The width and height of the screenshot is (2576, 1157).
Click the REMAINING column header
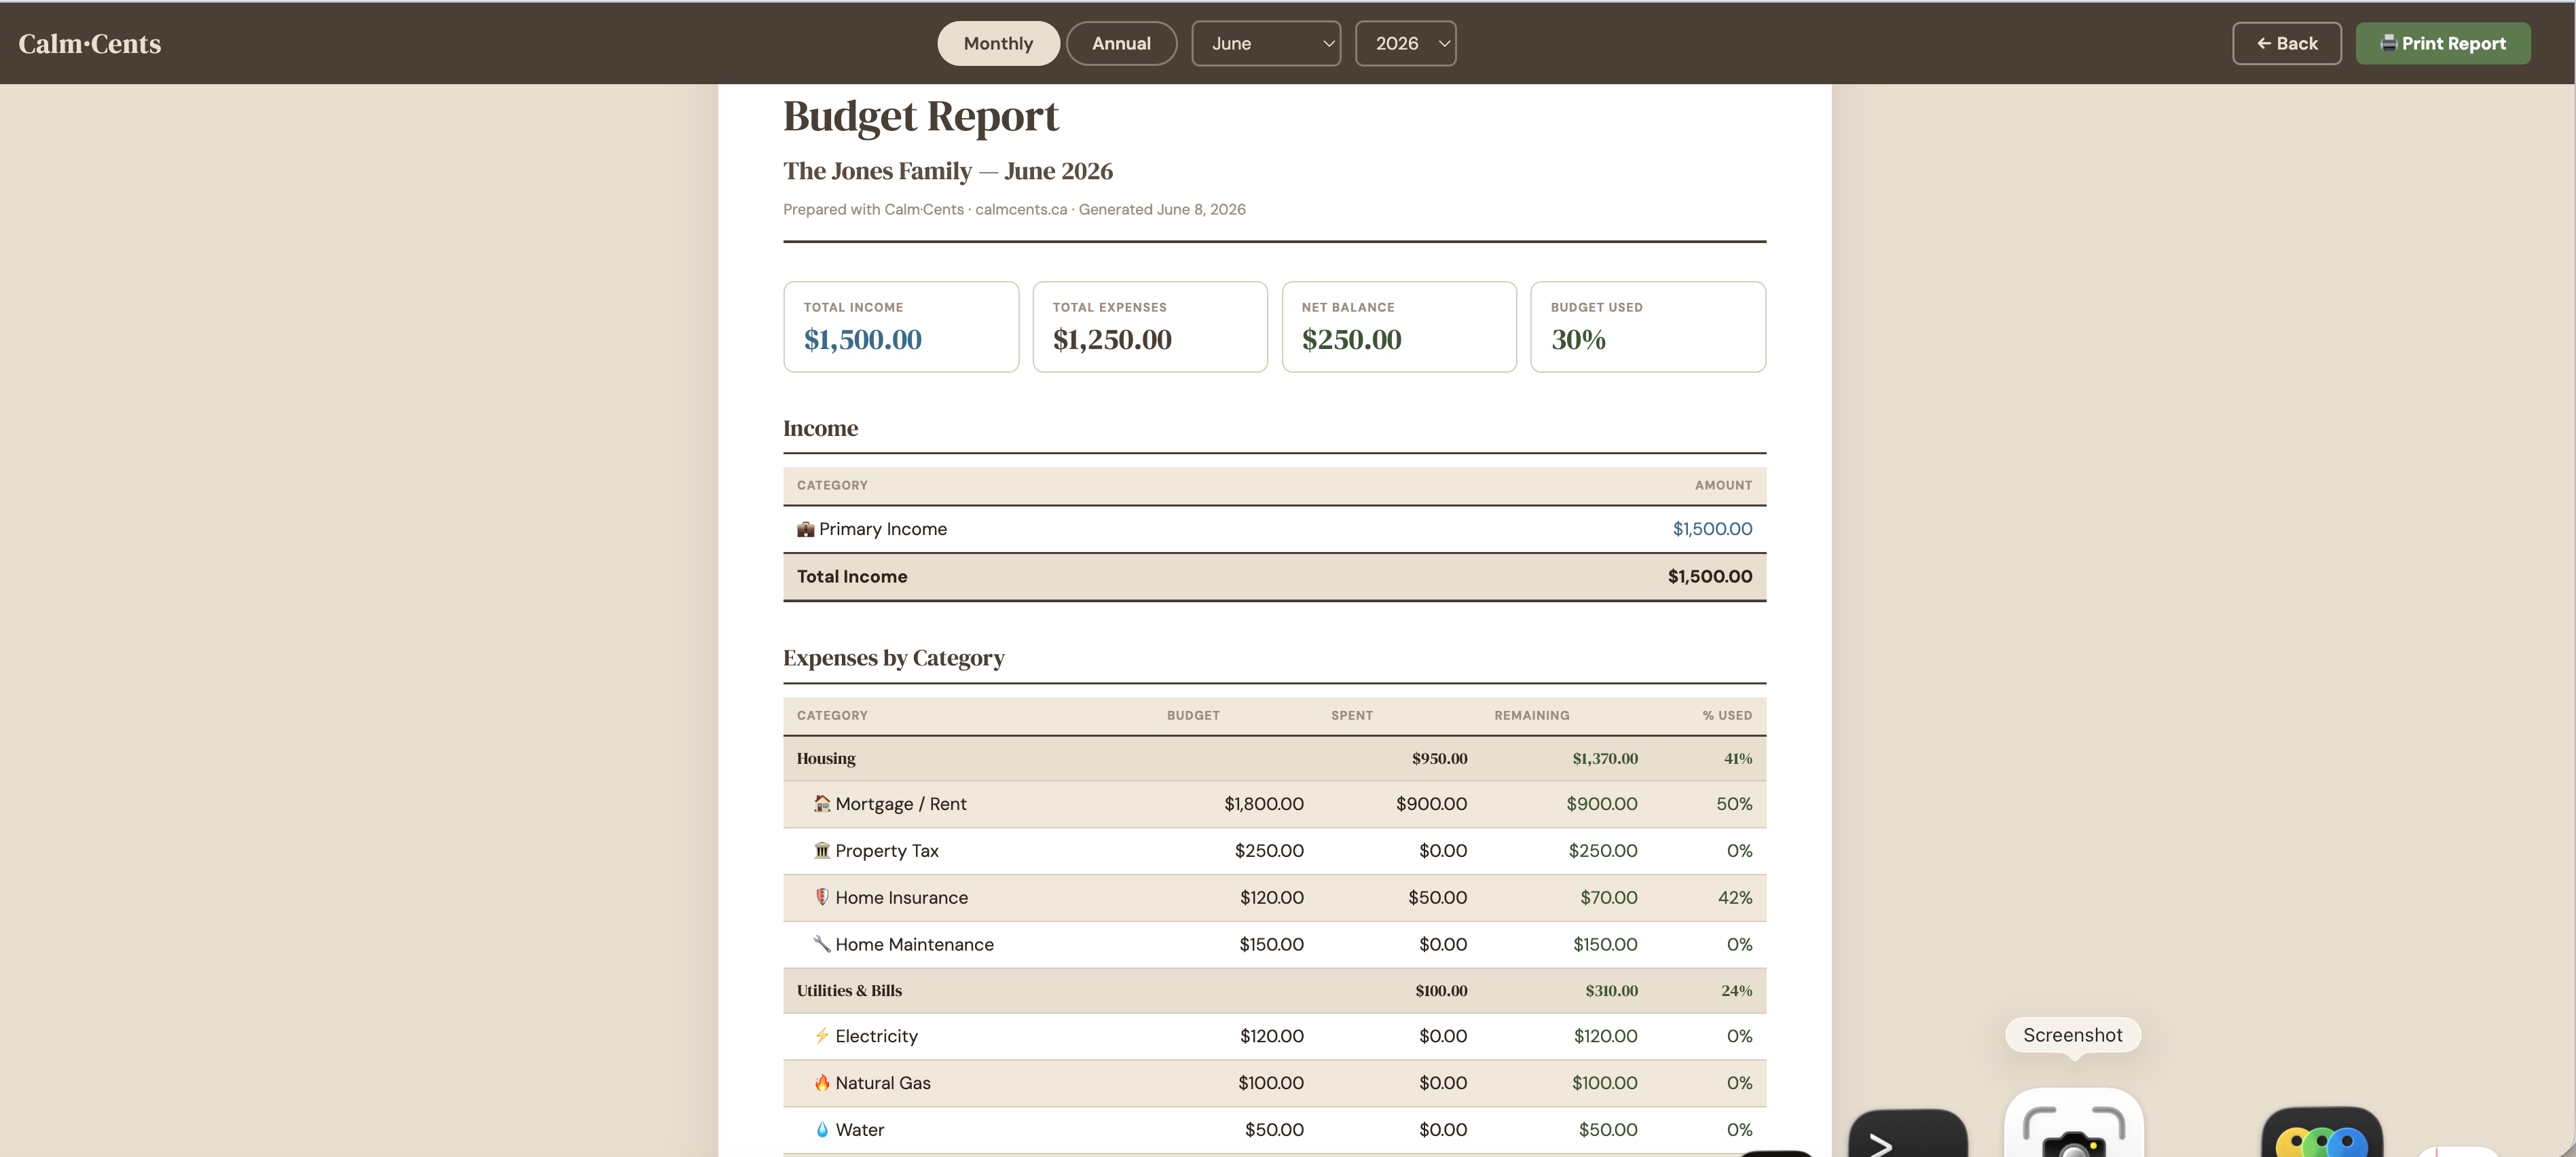1531,715
